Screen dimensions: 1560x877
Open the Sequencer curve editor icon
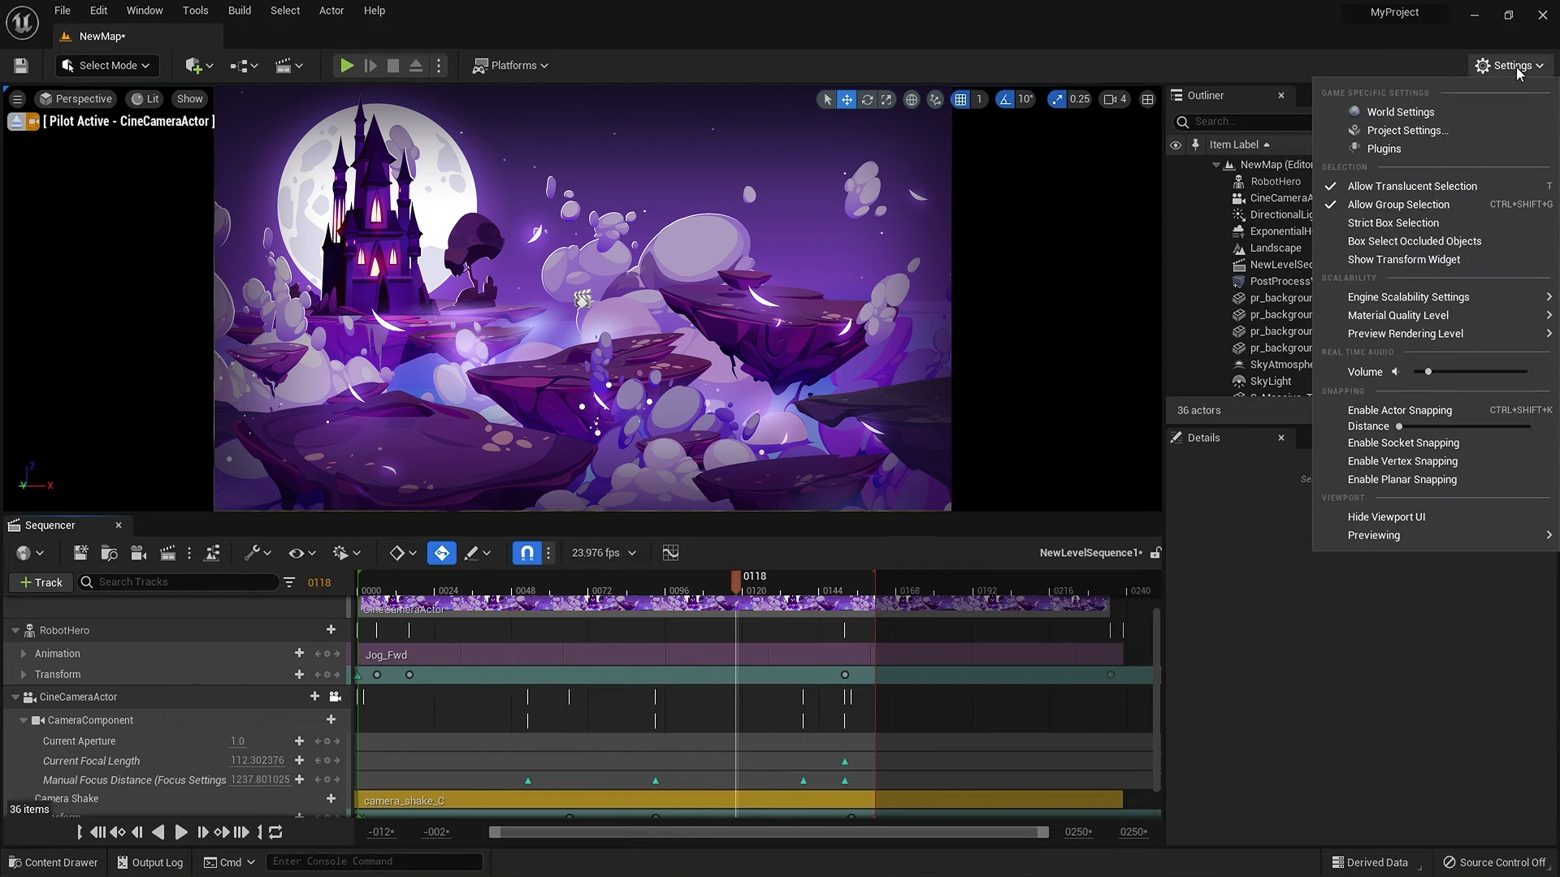pos(670,553)
